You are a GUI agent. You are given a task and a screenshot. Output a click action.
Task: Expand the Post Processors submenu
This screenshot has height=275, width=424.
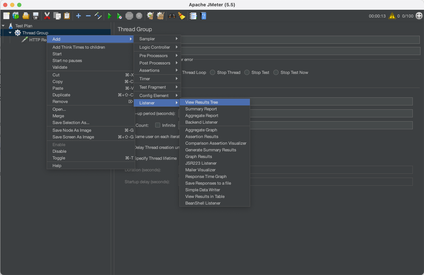(x=157, y=63)
